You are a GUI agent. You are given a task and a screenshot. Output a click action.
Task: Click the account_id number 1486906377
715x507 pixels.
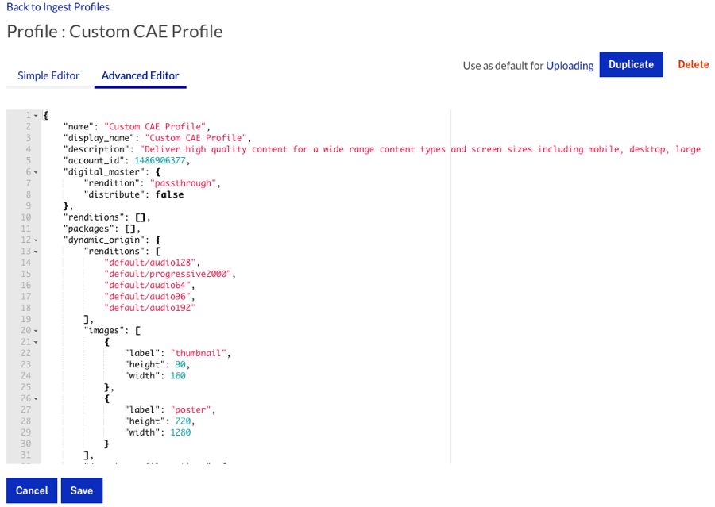[x=161, y=160]
